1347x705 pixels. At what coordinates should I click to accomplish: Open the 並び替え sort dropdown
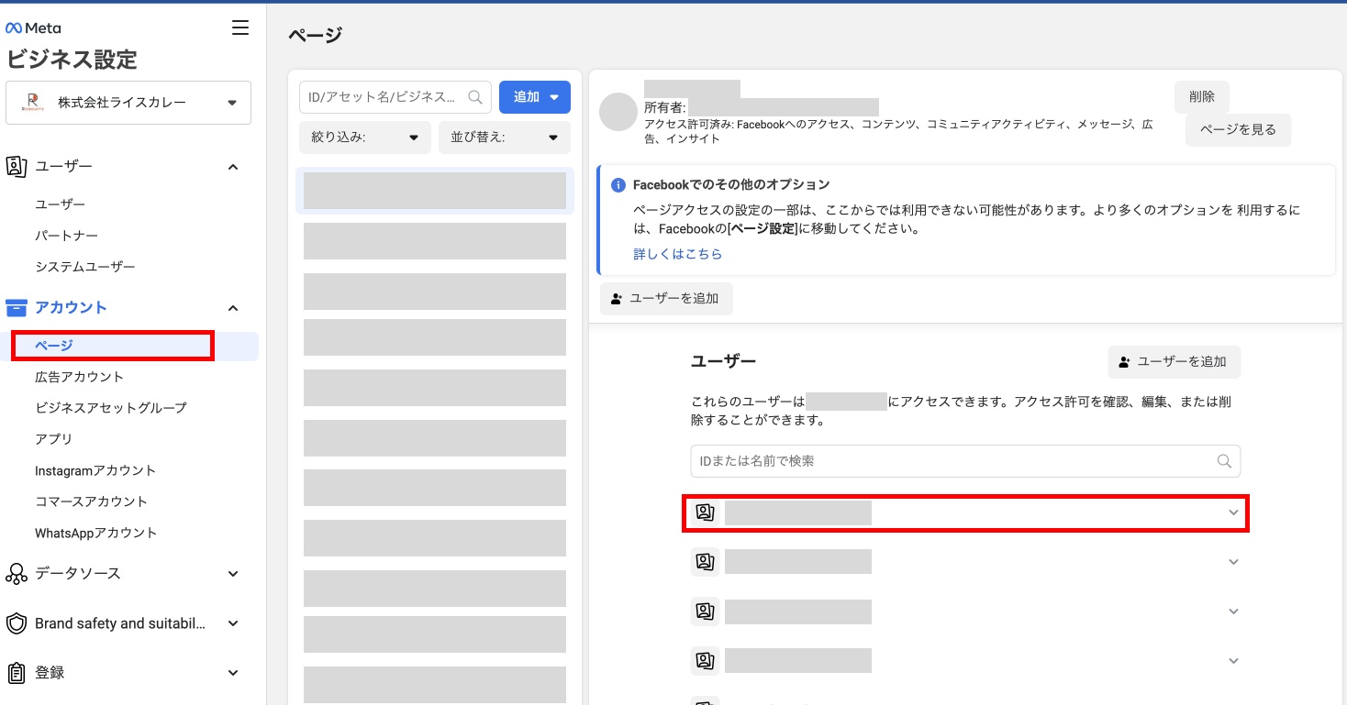[x=505, y=138]
